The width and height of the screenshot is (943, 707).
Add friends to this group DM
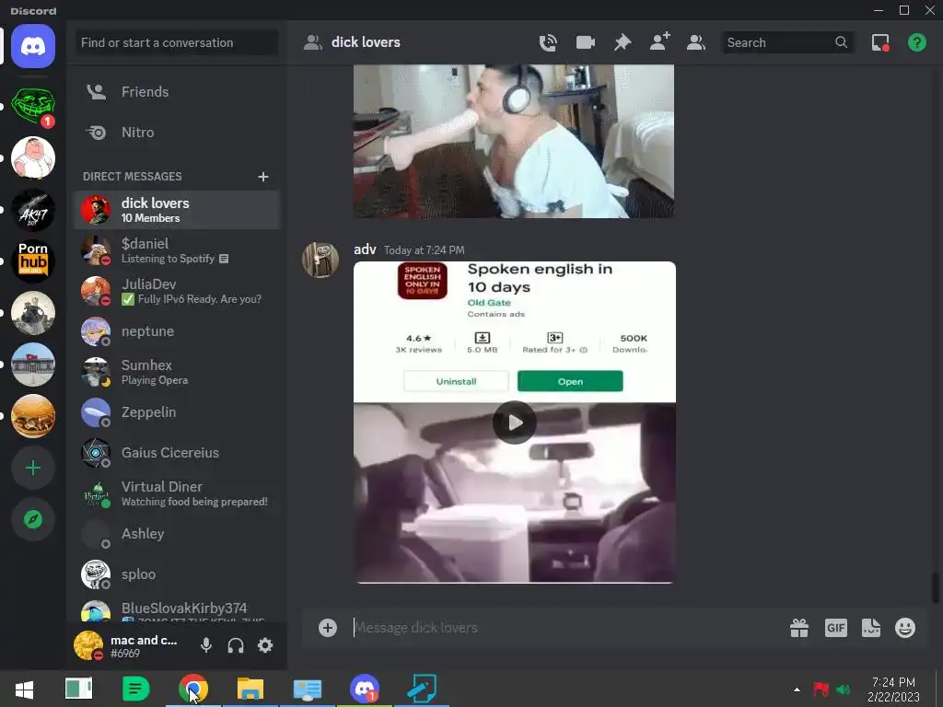[x=659, y=42]
